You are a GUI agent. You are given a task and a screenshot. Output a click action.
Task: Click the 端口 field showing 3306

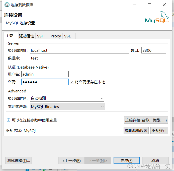(154, 50)
